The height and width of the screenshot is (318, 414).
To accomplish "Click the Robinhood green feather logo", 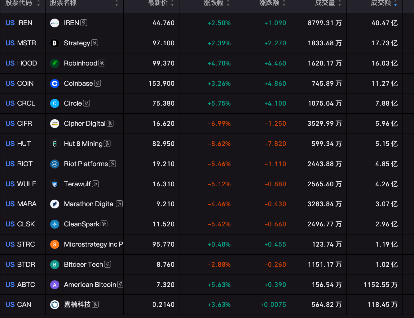I will click(55, 63).
